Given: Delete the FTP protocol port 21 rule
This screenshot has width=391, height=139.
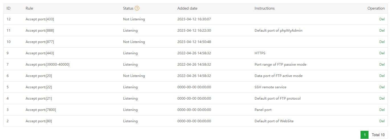Looking at the screenshot, I should tap(382, 99).
